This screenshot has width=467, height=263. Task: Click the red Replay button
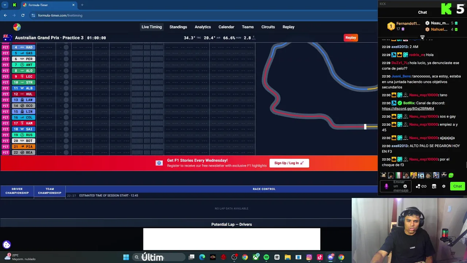coord(351,38)
